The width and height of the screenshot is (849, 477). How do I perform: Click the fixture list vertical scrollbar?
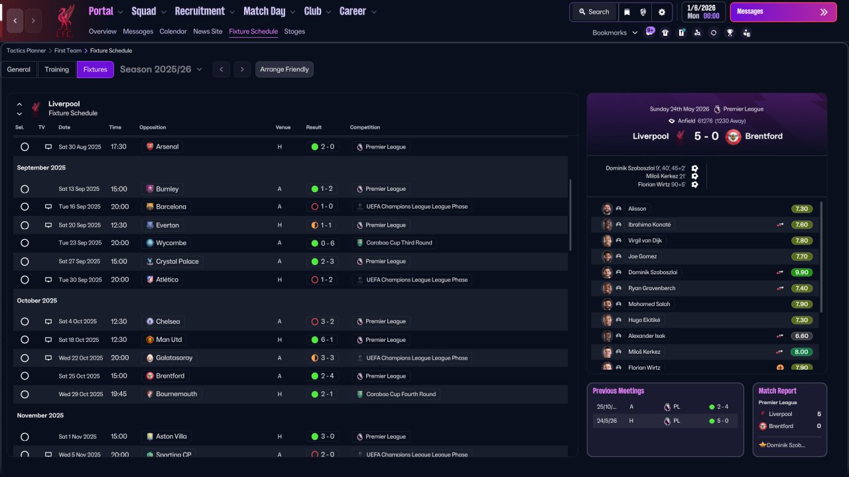(x=570, y=215)
